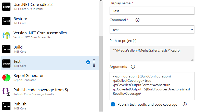197x112 pixels.
Task: Click the dotnet icon beside Build task
Action: pos(6,49)
